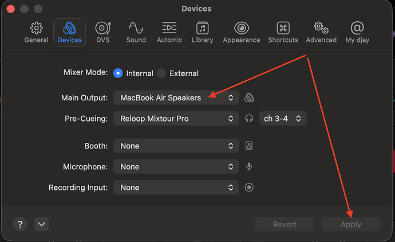Click the Booth label
Screen dimensions: 395x242
(x=96, y=146)
